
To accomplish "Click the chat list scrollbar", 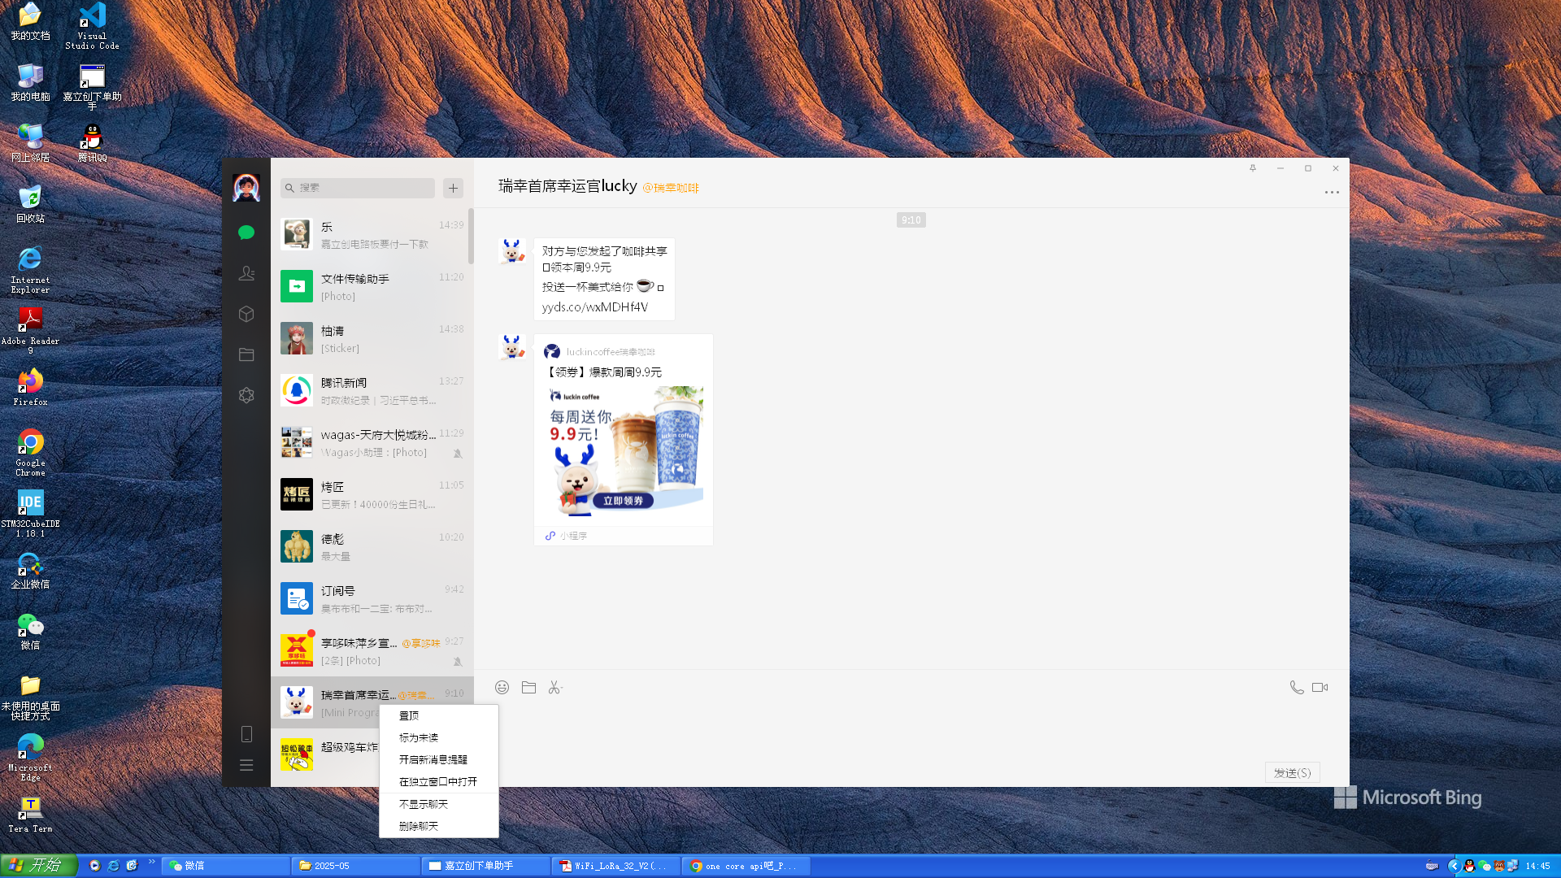I will (471, 236).
